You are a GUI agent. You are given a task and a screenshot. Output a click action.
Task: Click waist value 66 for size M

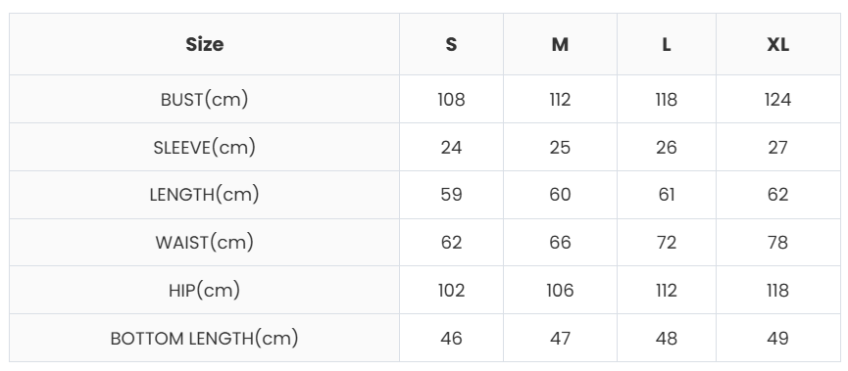560,242
